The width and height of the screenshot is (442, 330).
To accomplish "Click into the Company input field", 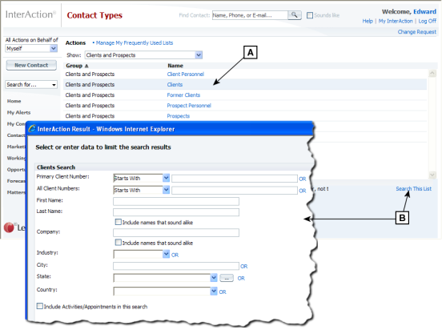I will click(176, 233).
